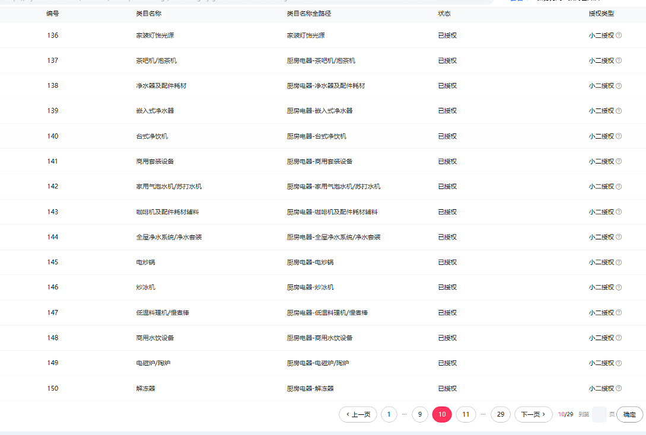The image size is (646, 435).
Task: Click the 授权类型 column header
Action: click(x=601, y=13)
